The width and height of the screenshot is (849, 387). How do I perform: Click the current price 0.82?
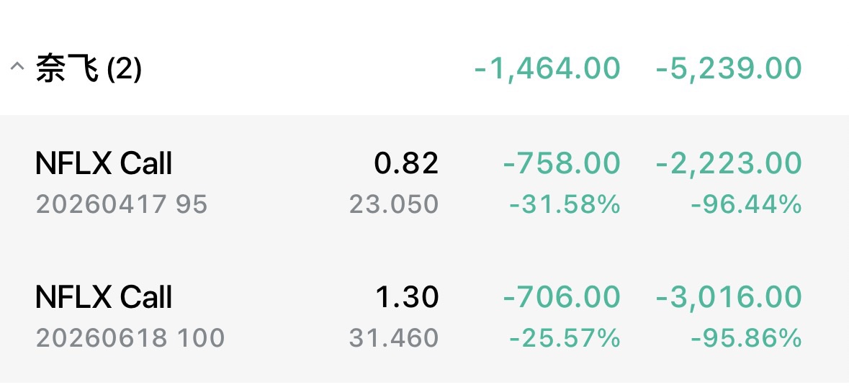pyautogui.click(x=406, y=164)
